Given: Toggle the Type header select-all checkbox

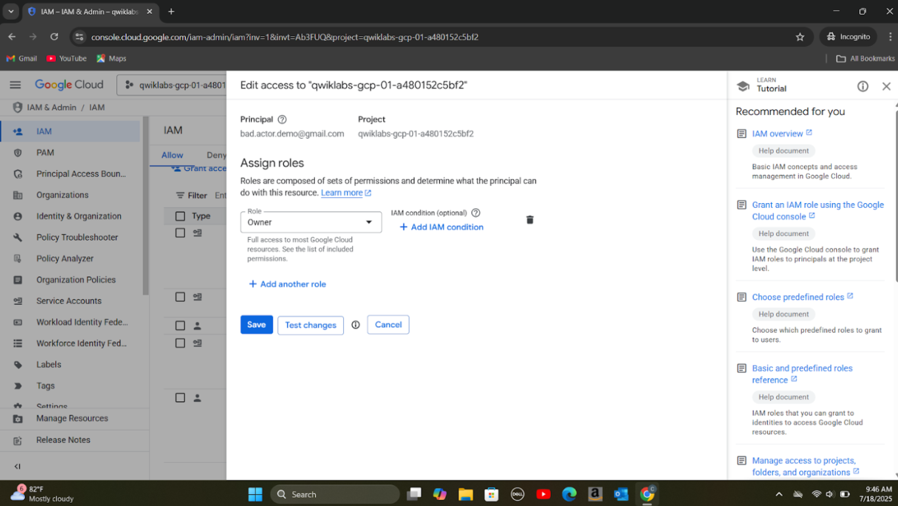Looking at the screenshot, I should coord(180,216).
